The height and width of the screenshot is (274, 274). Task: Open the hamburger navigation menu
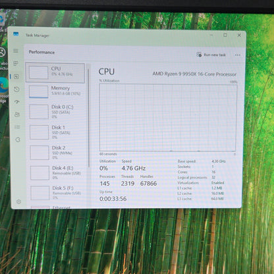[x=16, y=51]
